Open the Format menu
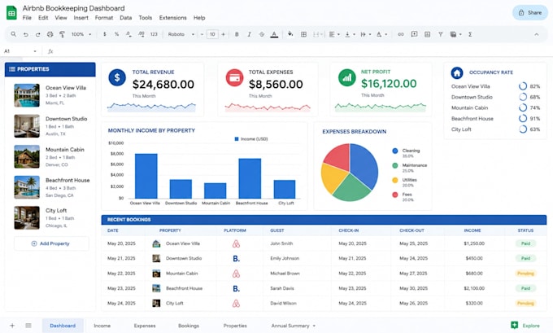The image size is (553, 333). click(104, 18)
